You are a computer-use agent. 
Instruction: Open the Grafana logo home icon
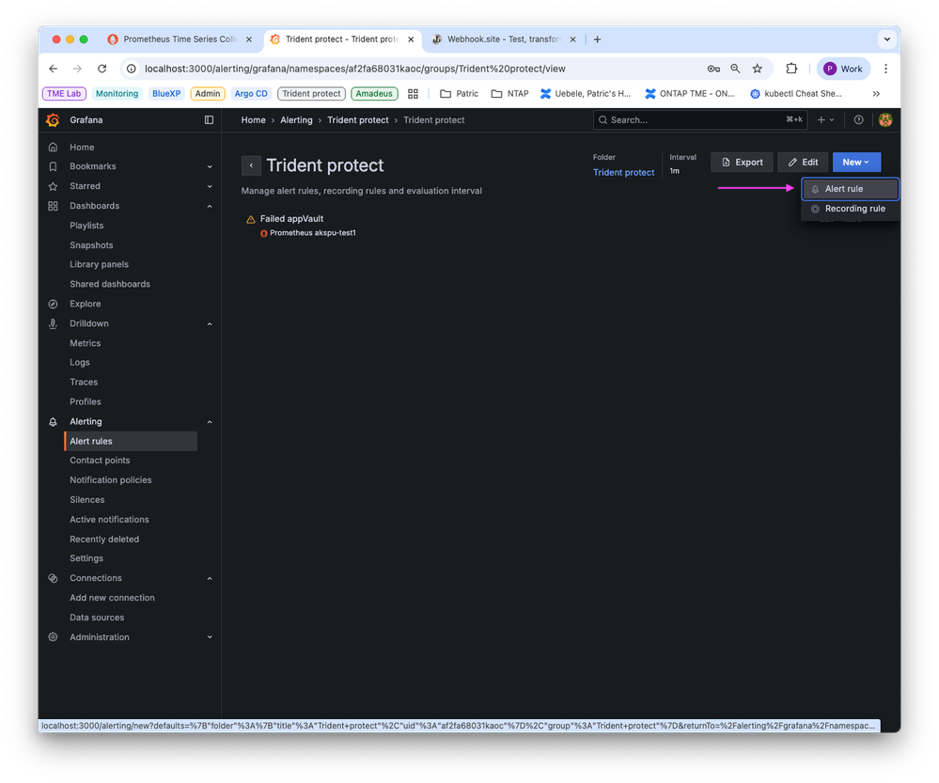(x=53, y=119)
